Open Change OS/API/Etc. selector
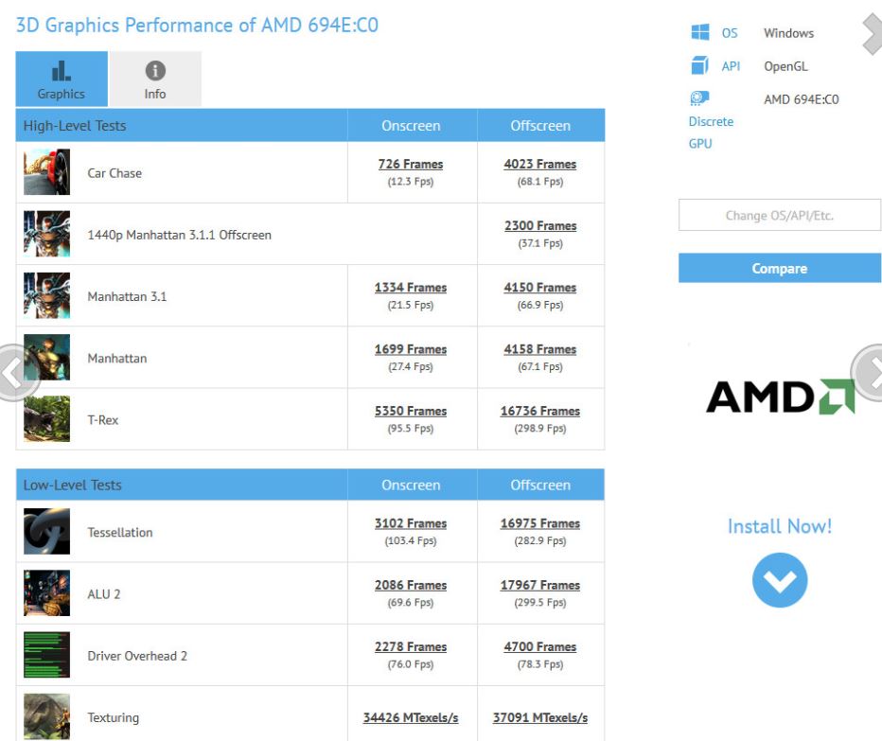Screen dimensions: 882x741 coord(779,216)
